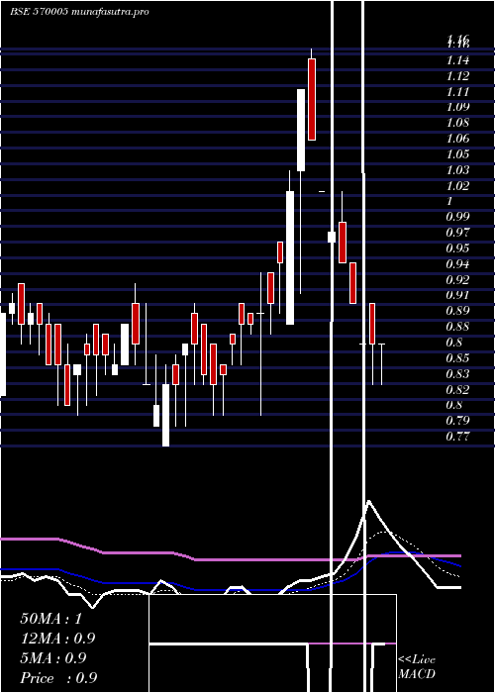This screenshot has width=495, height=693.
Task: Click the 0.91 price axis label
Action: pos(457,295)
